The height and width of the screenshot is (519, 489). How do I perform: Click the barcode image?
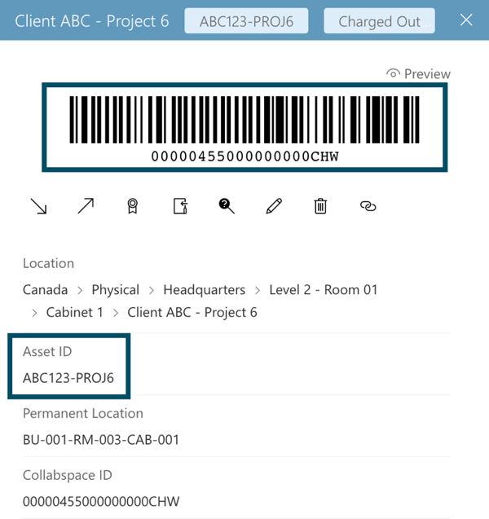click(244, 120)
